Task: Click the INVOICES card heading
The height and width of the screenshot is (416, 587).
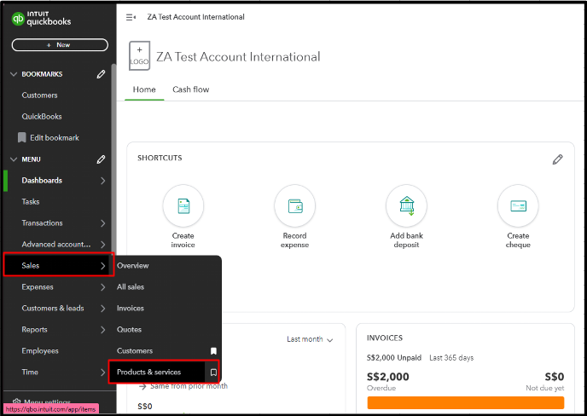Action: tap(385, 338)
